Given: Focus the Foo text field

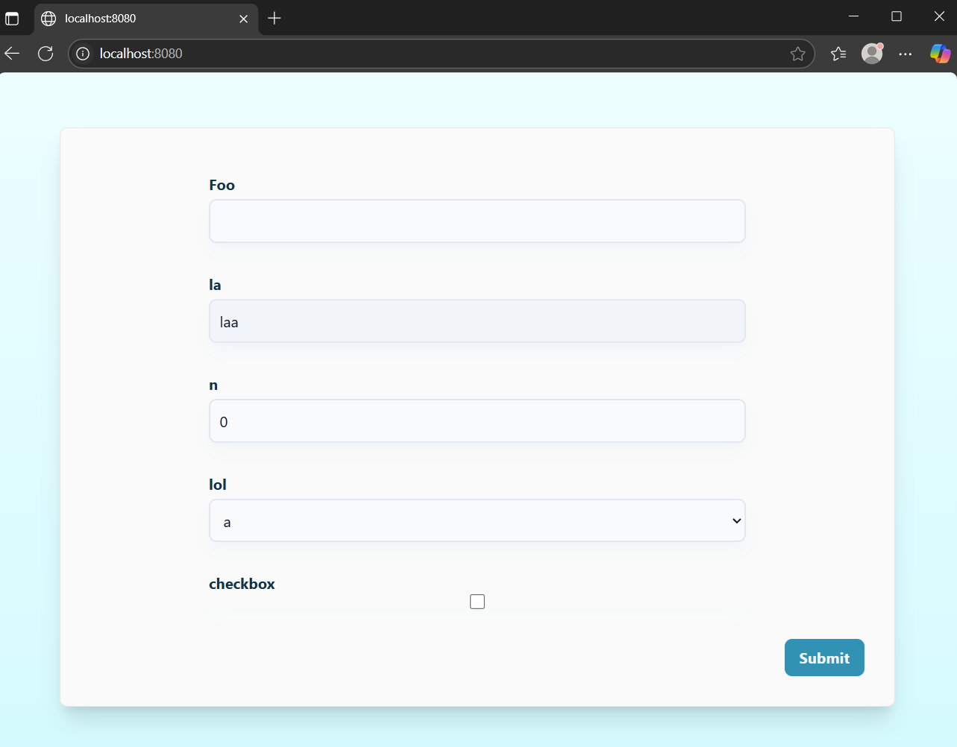Looking at the screenshot, I should point(477,221).
